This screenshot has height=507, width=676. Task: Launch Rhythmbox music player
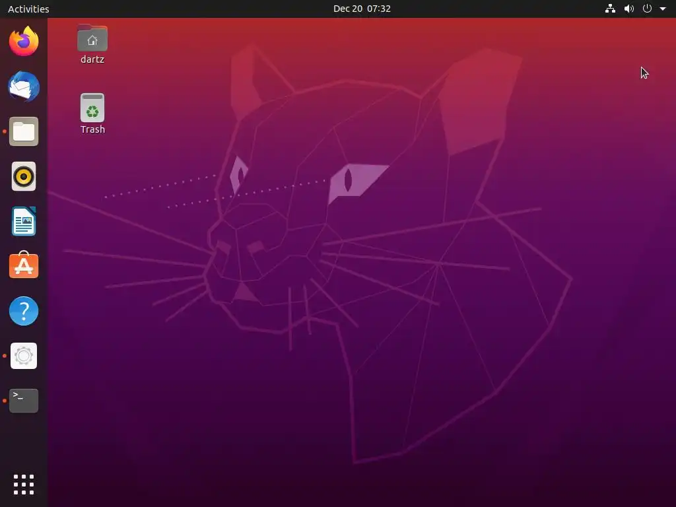click(x=24, y=176)
